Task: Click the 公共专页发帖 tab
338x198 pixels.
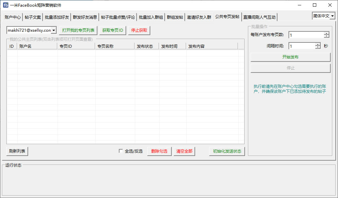Action: tap(227, 17)
